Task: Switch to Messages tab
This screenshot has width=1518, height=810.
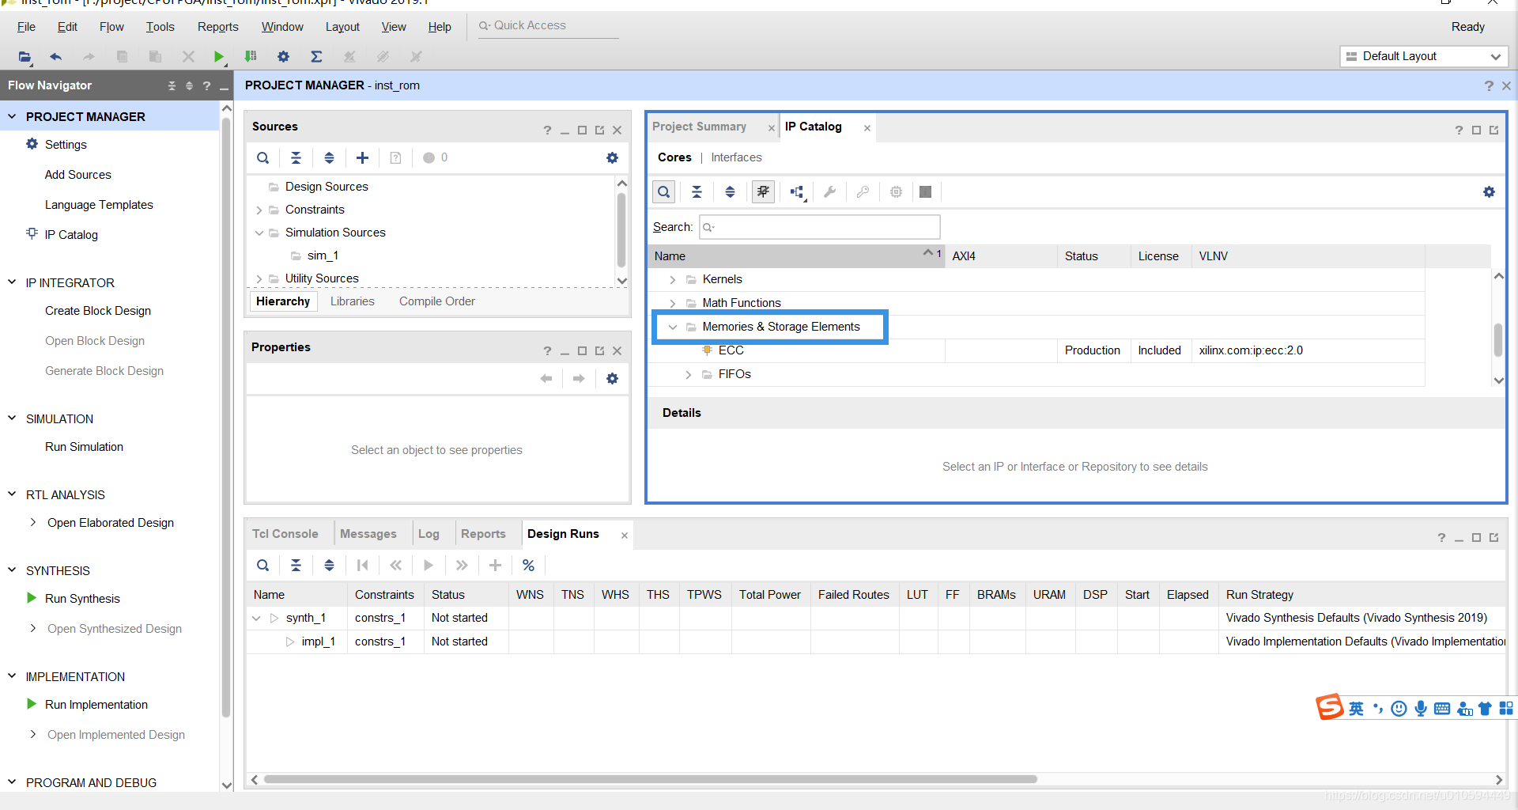Action: [x=368, y=534]
